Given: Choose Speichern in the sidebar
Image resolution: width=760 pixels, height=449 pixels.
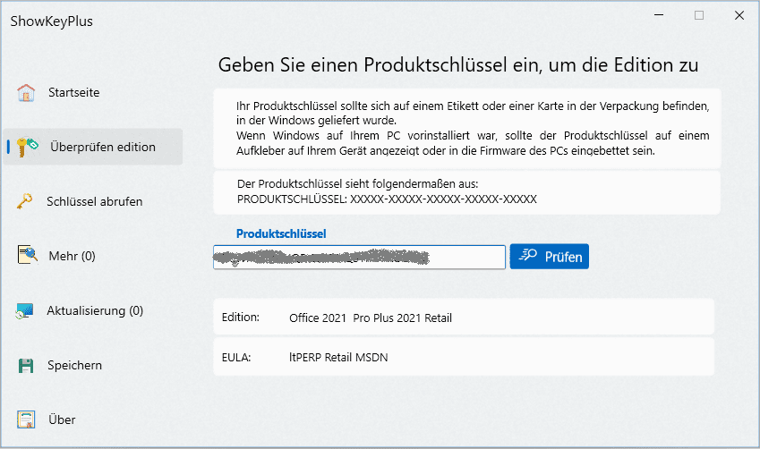Looking at the screenshot, I should tap(74, 365).
